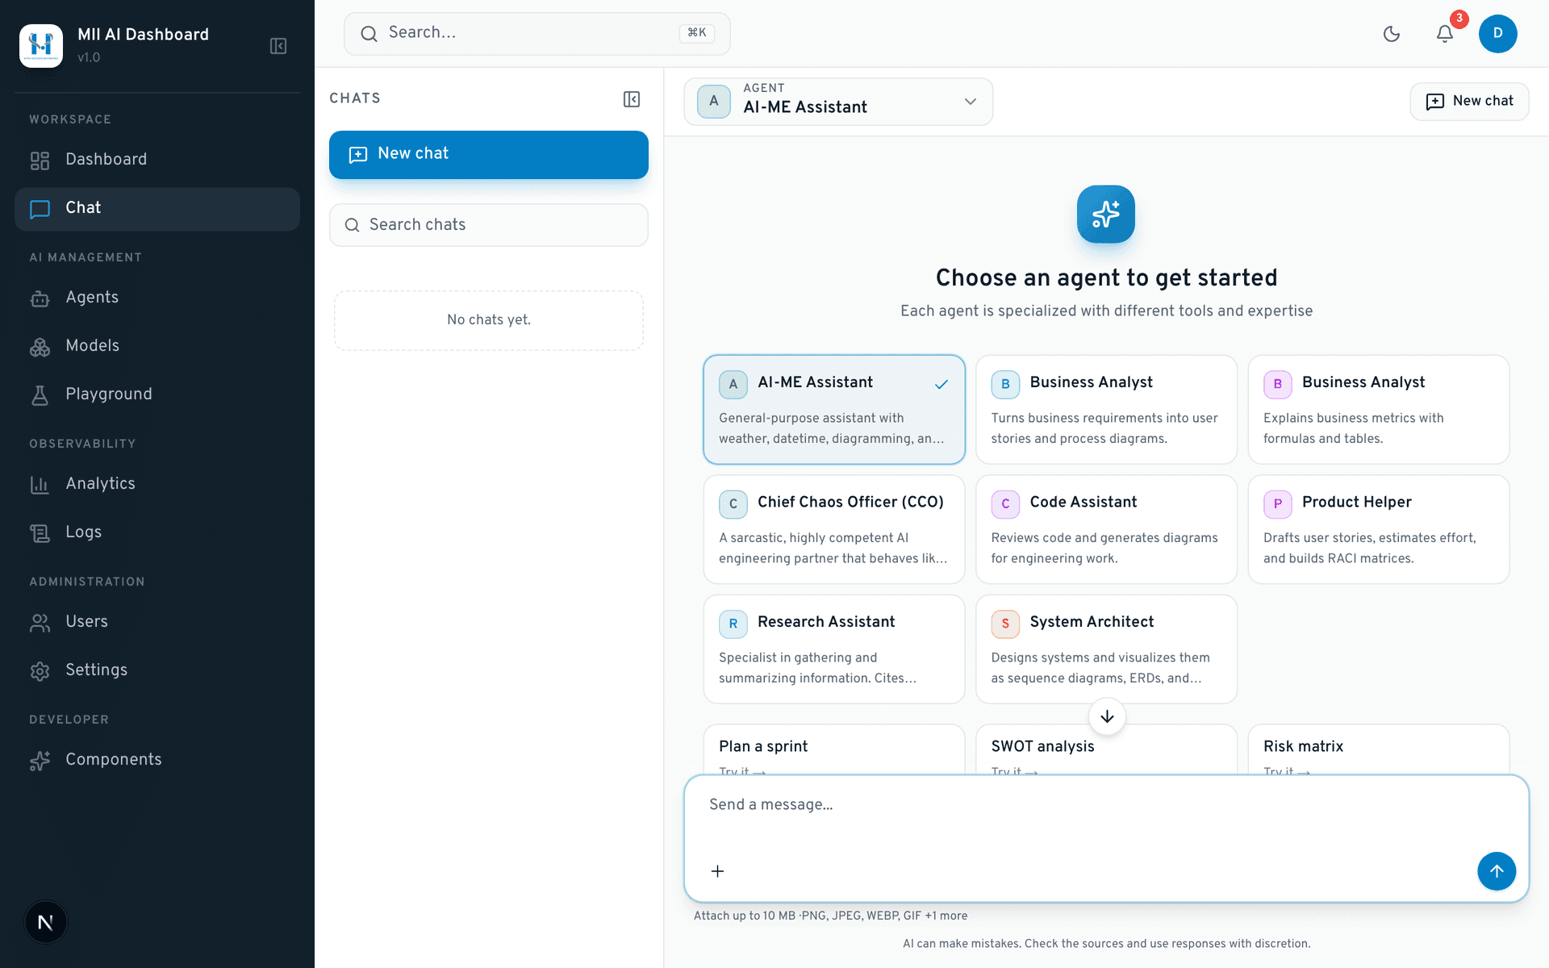The height and width of the screenshot is (968, 1549).
Task: Click 'No chats yet.' text
Action: pos(489,320)
